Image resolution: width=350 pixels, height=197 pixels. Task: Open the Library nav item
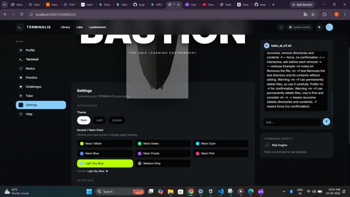tap(66, 27)
